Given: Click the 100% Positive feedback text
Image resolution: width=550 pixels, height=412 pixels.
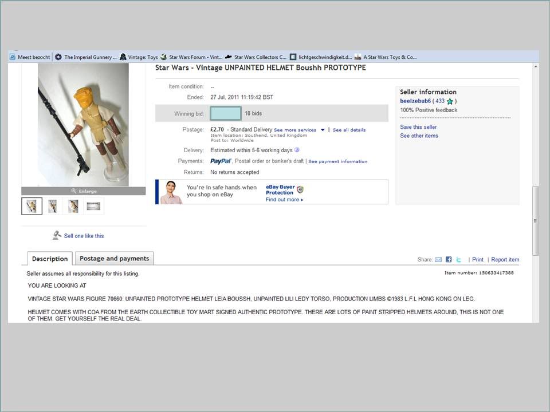Looking at the screenshot, I should click(429, 110).
